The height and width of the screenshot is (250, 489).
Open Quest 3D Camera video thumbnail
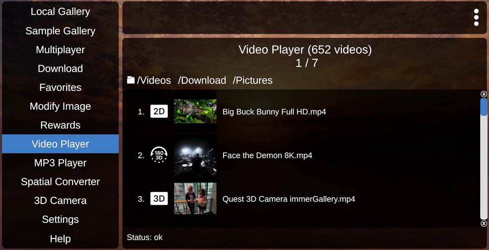pos(195,199)
